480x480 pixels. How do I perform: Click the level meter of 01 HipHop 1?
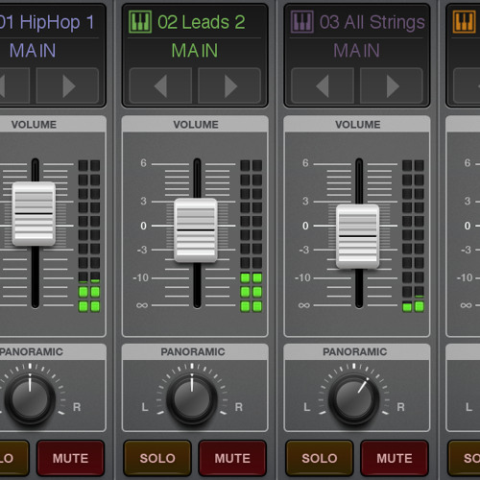89,236
